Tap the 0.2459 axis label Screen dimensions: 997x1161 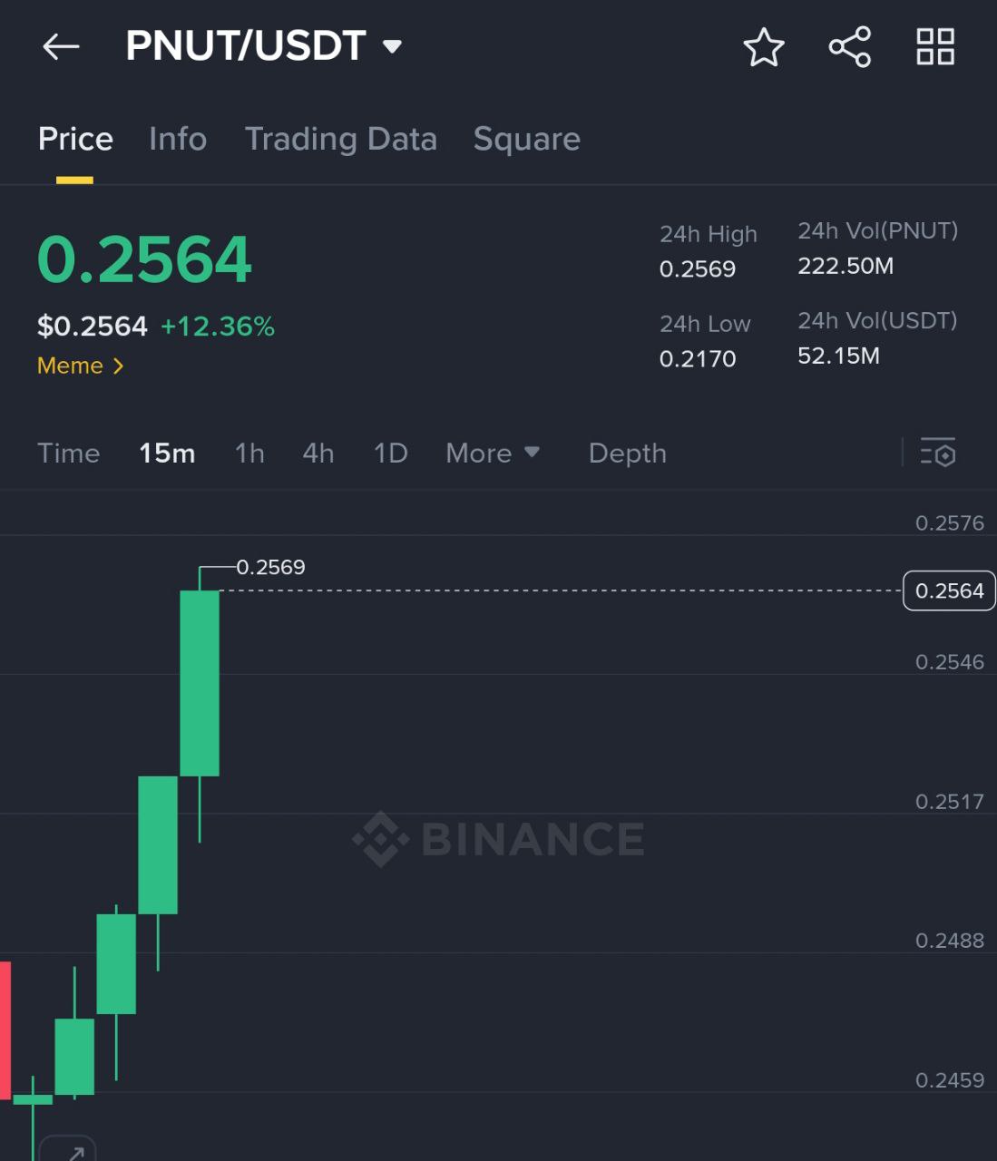tap(950, 1079)
